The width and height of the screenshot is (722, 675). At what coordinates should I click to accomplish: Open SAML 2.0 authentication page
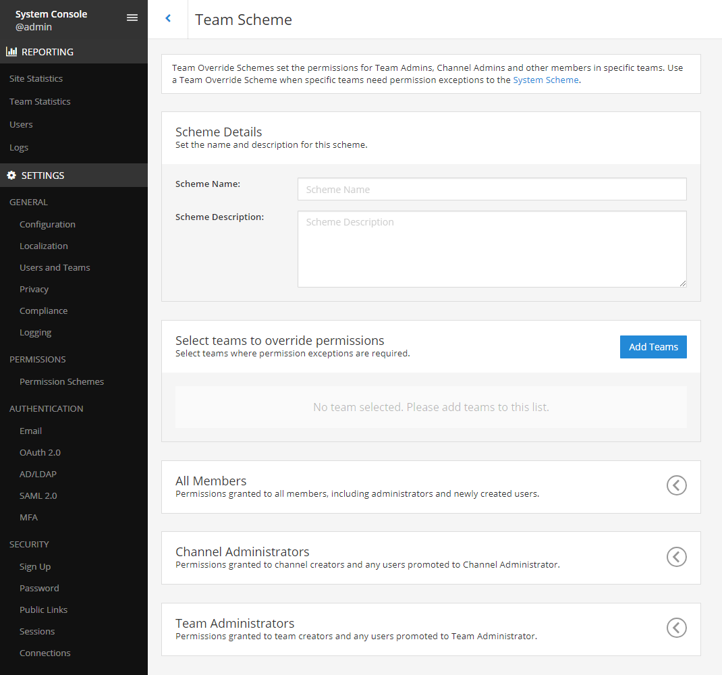tap(38, 496)
